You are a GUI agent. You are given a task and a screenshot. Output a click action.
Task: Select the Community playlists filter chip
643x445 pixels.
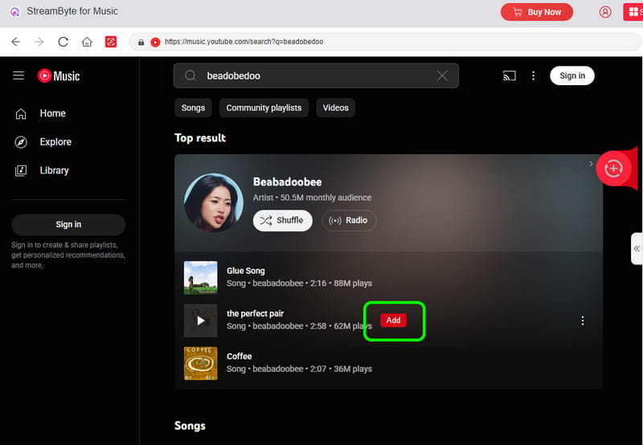pos(264,108)
